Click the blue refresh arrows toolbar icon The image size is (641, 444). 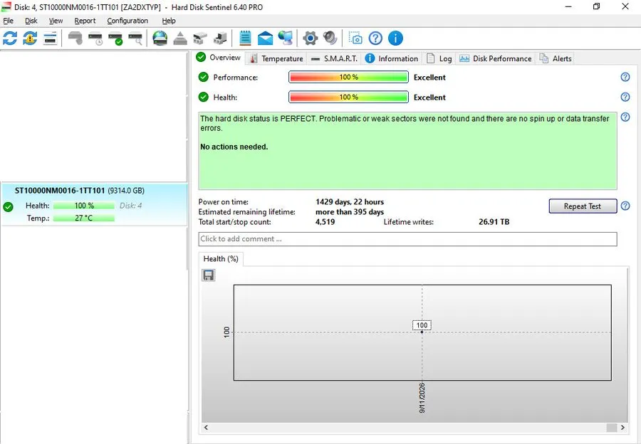[10, 38]
